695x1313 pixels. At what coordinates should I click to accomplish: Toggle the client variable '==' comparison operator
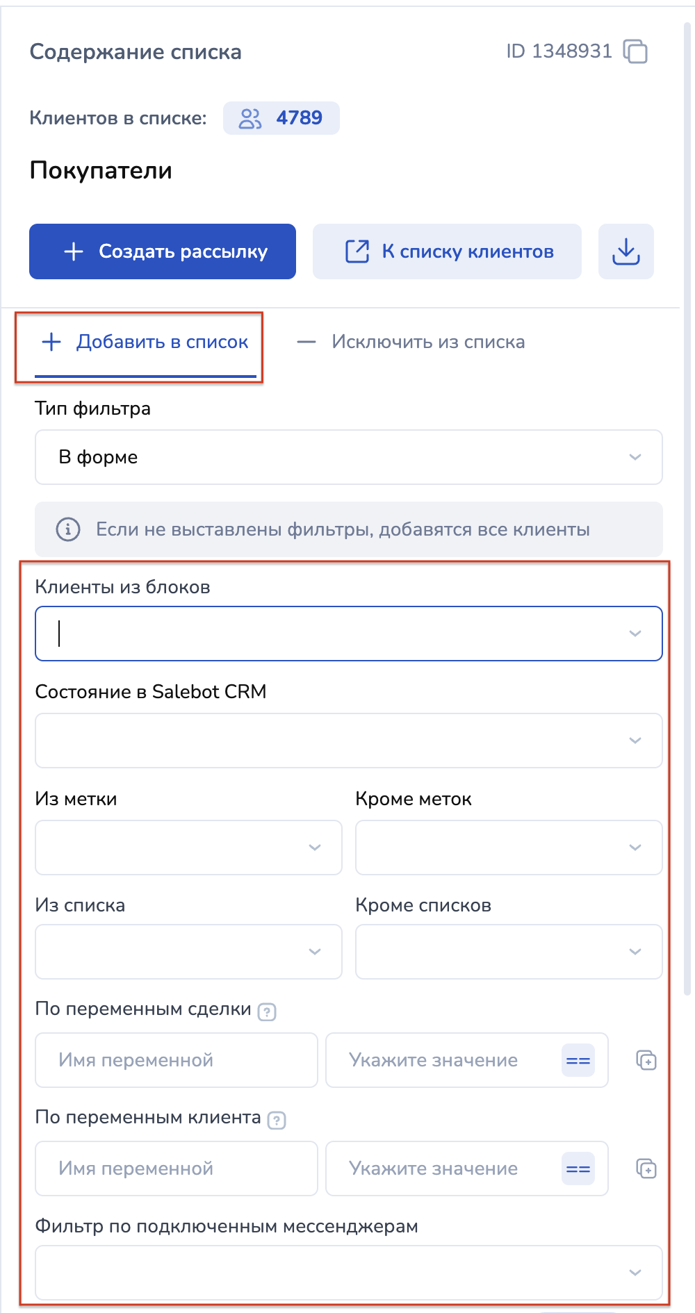point(578,1169)
